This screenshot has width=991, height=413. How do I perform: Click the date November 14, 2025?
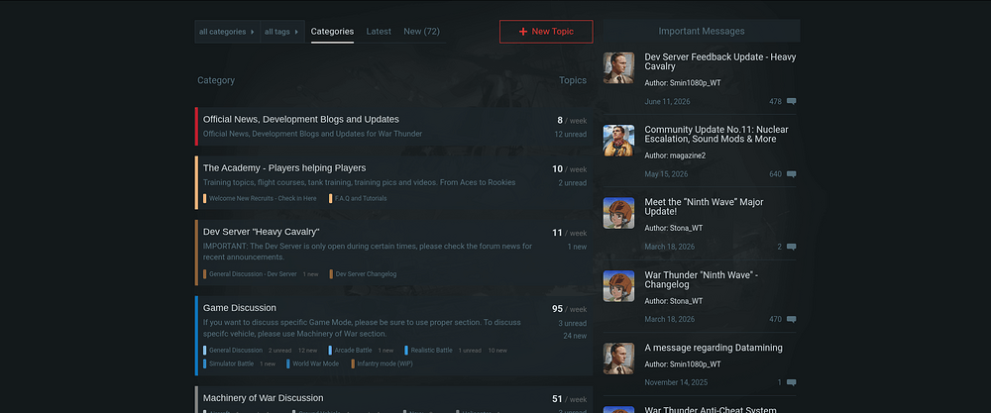pos(676,382)
